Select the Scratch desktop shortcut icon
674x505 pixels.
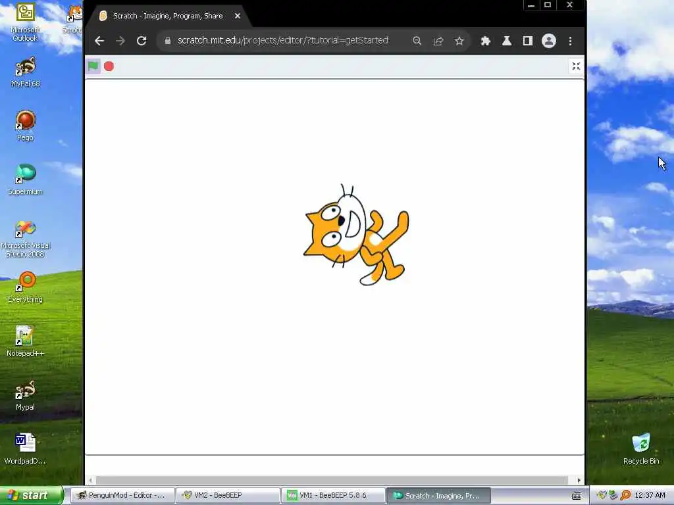(74, 19)
